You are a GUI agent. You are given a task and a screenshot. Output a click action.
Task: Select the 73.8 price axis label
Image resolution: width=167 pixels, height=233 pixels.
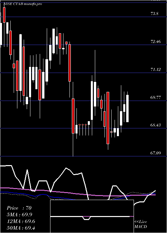[154, 14]
